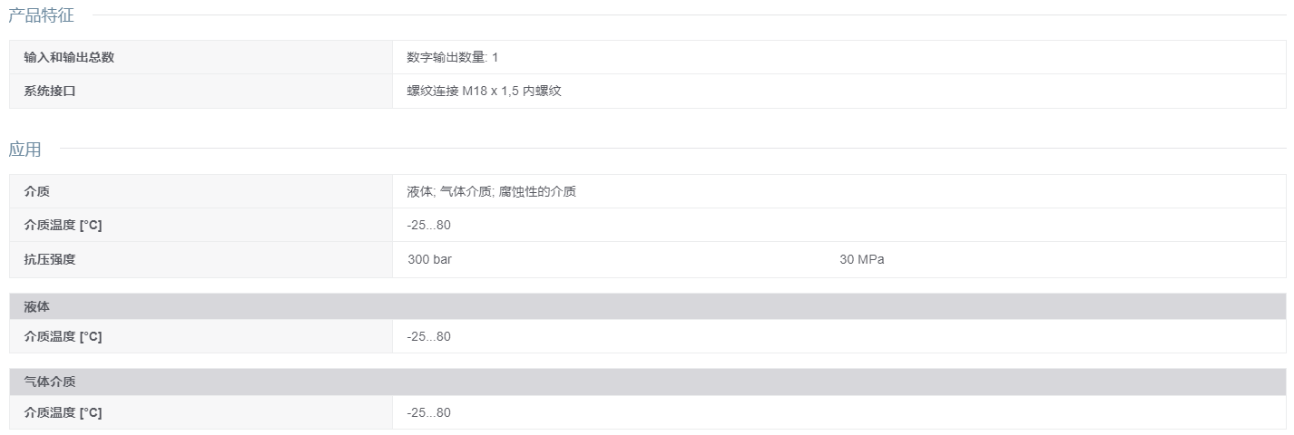Select the -25...80 value under 气体介质

click(429, 412)
